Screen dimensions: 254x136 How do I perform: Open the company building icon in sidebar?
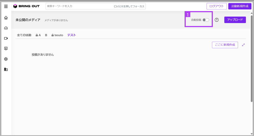pos(6,69)
